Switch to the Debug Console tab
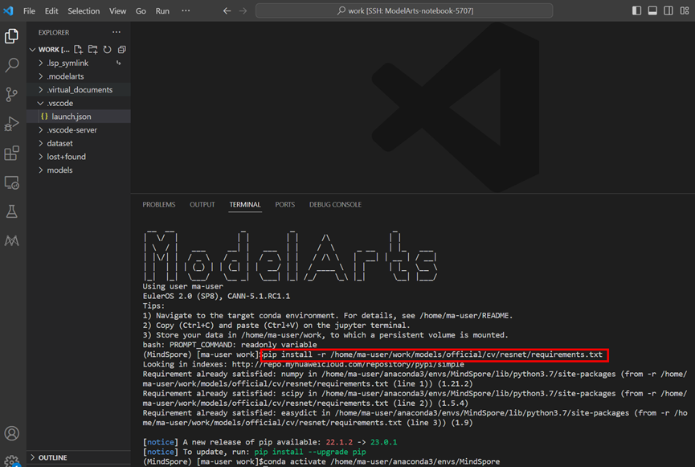This screenshot has width=695, height=467. coord(335,204)
